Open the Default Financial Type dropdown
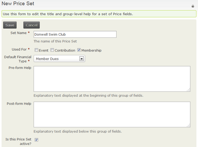Viewport: 198px width, 147px height. tap(59, 59)
